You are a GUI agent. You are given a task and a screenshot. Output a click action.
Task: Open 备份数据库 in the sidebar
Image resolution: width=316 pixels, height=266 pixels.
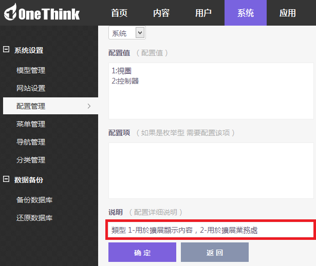point(34,200)
